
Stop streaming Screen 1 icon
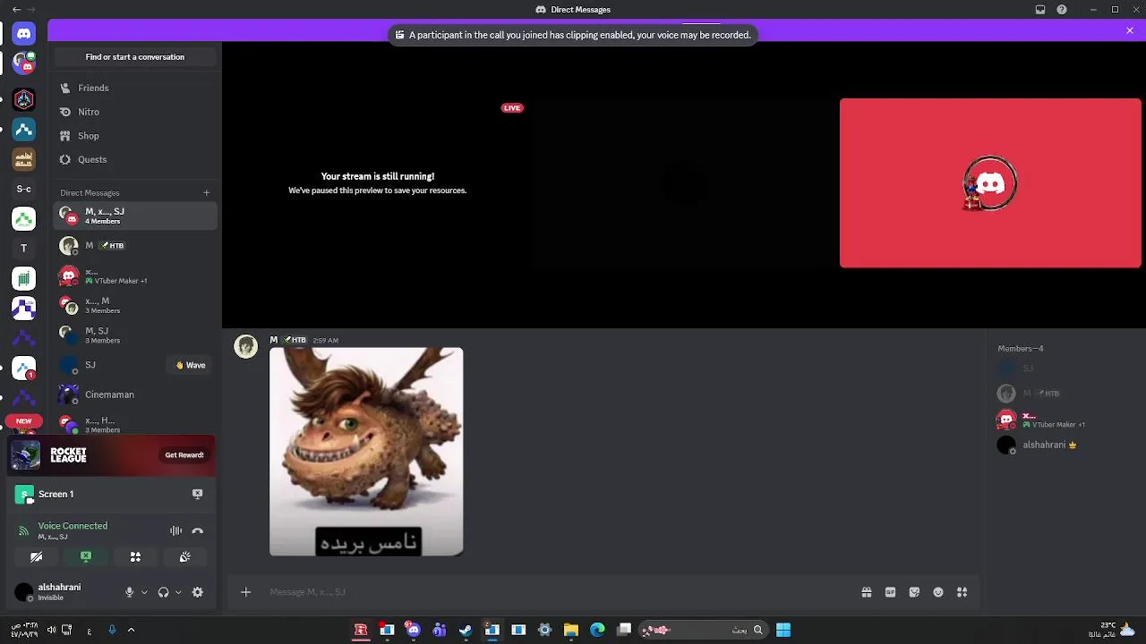click(x=198, y=494)
